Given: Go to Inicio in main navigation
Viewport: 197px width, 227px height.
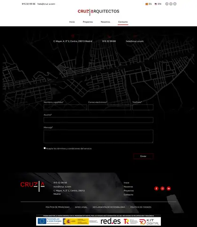Looking at the screenshot, I should tap(72, 22).
